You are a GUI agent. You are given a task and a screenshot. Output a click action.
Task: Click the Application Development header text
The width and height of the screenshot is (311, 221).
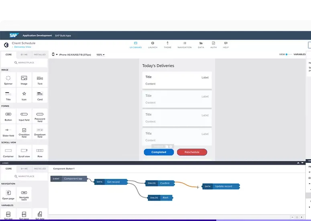coord(37,35)
